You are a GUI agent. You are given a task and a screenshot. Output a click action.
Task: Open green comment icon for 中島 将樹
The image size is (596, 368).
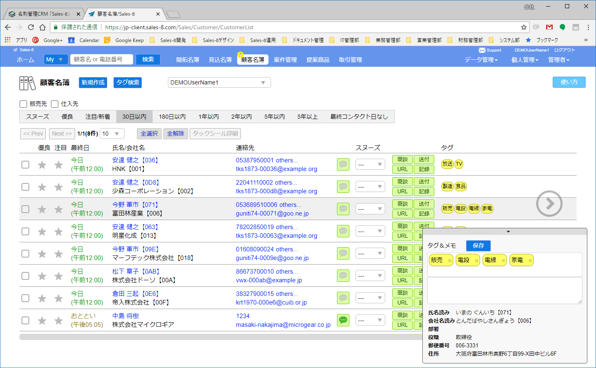[x=343, y=320]
